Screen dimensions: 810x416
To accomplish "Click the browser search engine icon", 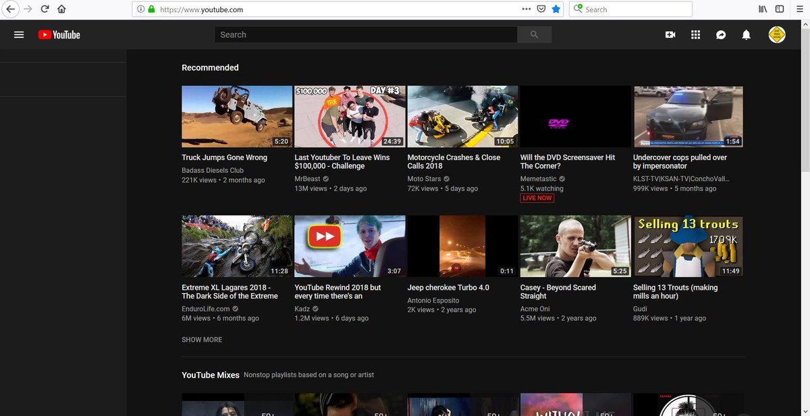I will pyautogui.click(x=578, y=9).
